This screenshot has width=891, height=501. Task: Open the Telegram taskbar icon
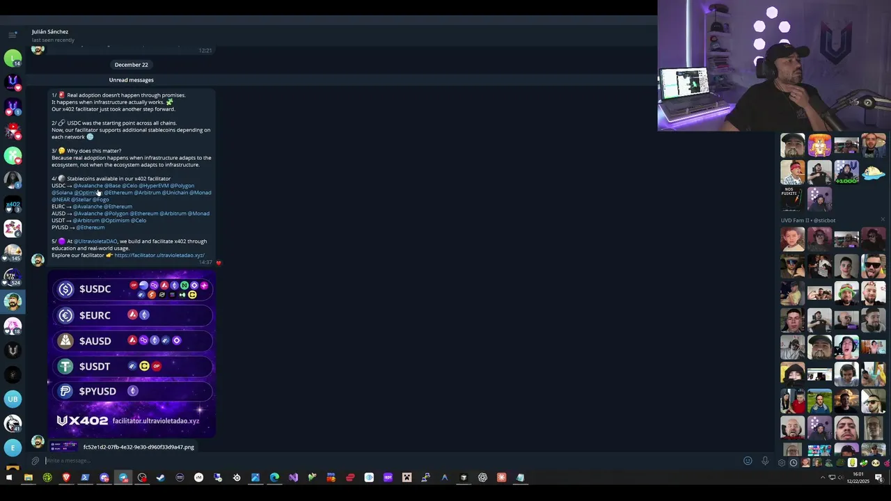pos(123,477)
